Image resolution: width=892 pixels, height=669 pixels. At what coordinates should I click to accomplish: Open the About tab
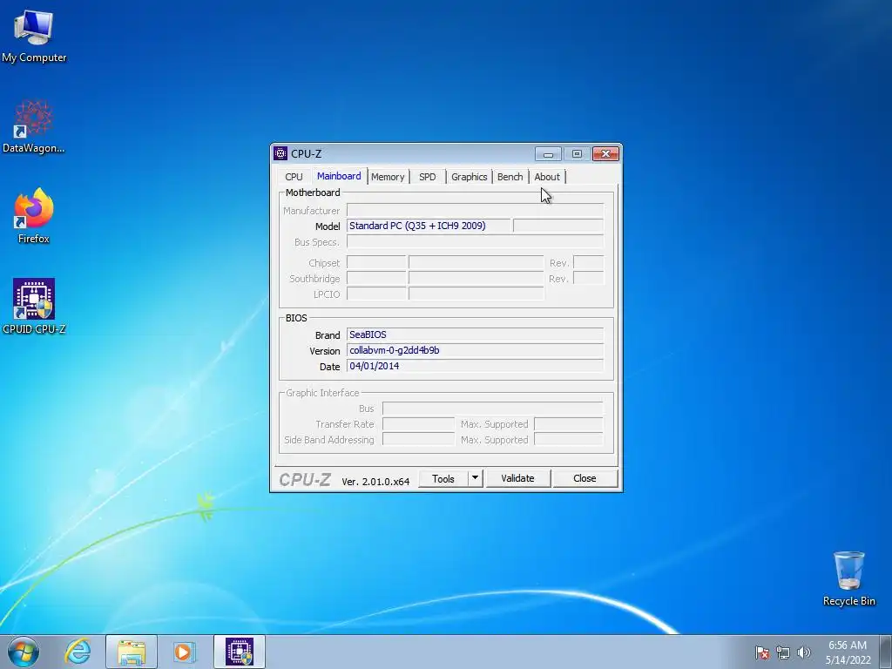click(547, 177)
